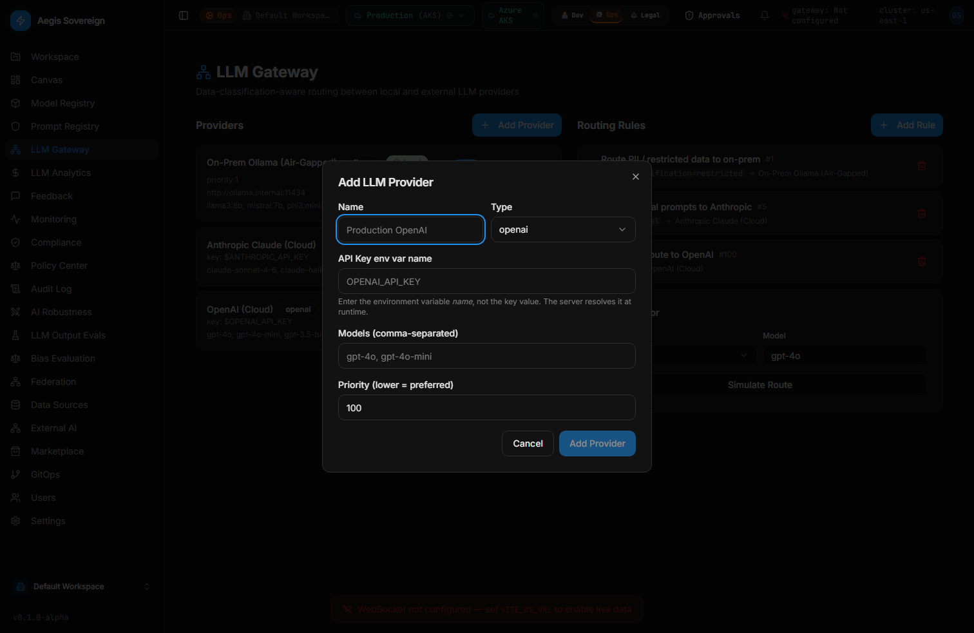This screenshot has height=633, width=974.
Task: Click the LLM Output Evals flask icon
Action: click(x=15, y=335)
